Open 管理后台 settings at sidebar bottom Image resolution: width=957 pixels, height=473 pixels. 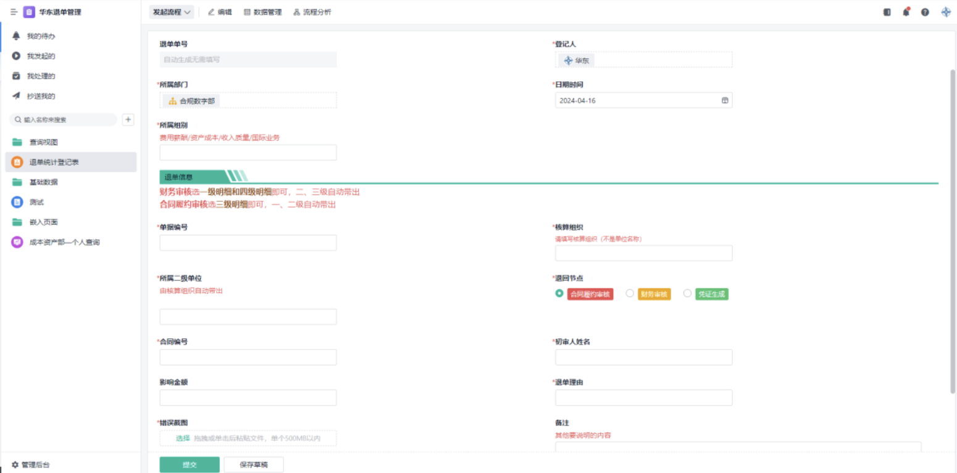coord(31,464)
